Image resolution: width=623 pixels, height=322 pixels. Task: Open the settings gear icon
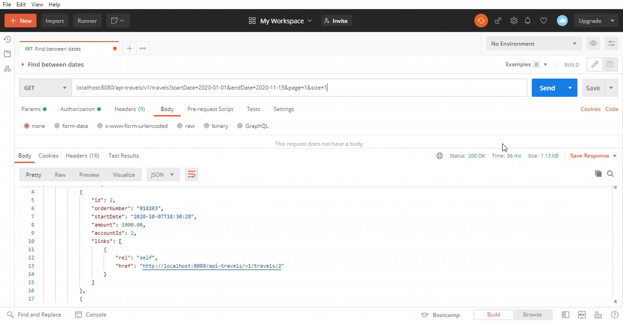click(513, 21)
